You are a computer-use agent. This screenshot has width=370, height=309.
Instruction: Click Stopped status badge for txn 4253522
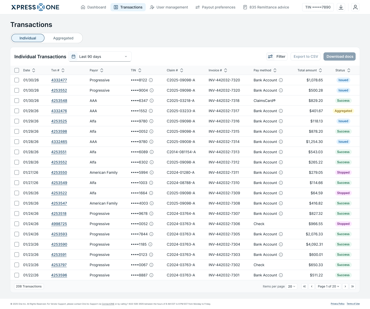[343, 193]
